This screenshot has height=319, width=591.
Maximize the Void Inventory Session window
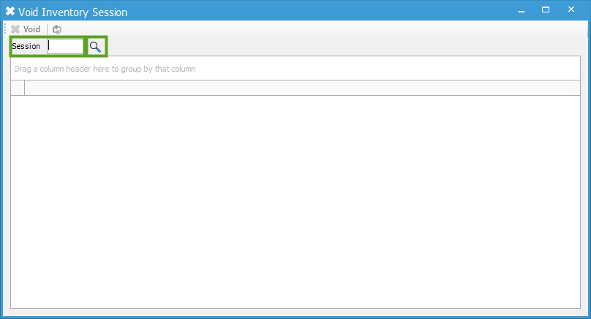pos(546,10)
